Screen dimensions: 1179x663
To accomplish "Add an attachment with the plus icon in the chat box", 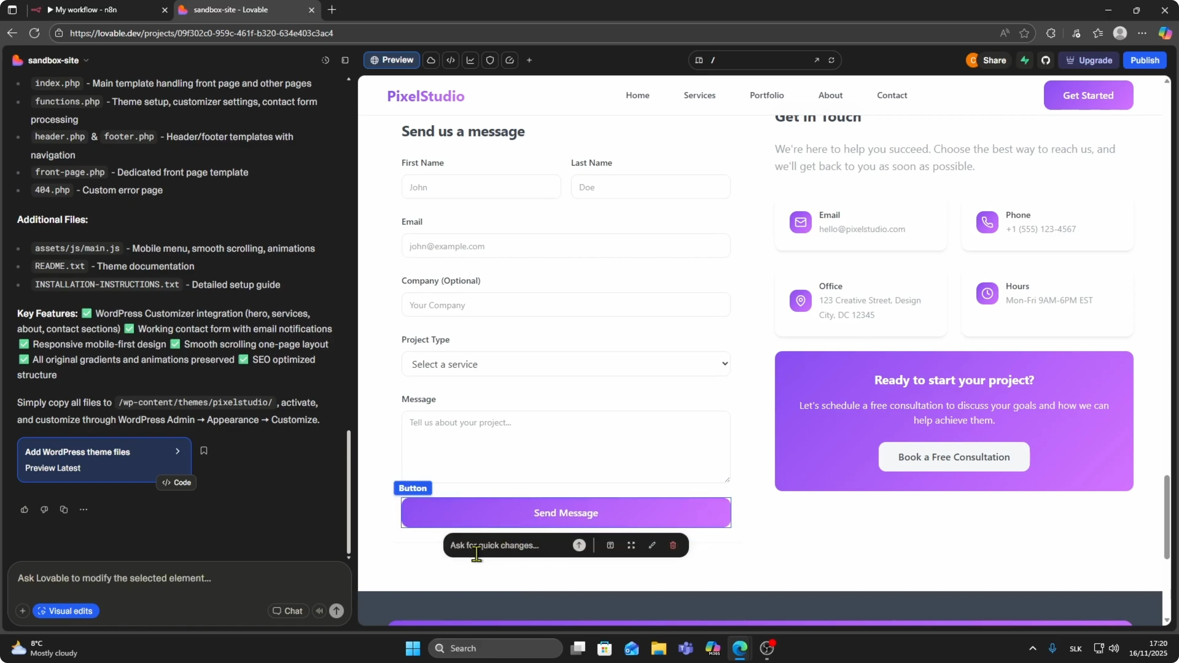I will (22, 611).
